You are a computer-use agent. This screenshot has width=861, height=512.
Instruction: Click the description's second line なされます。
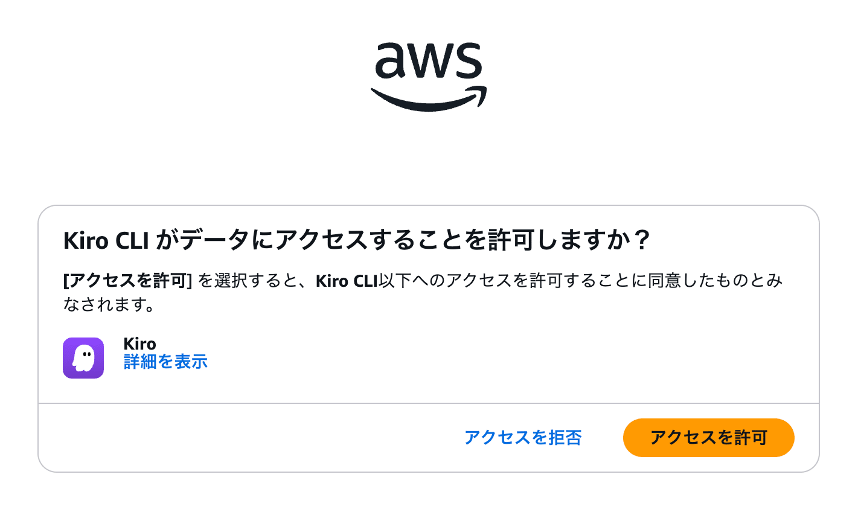(109, 305)
